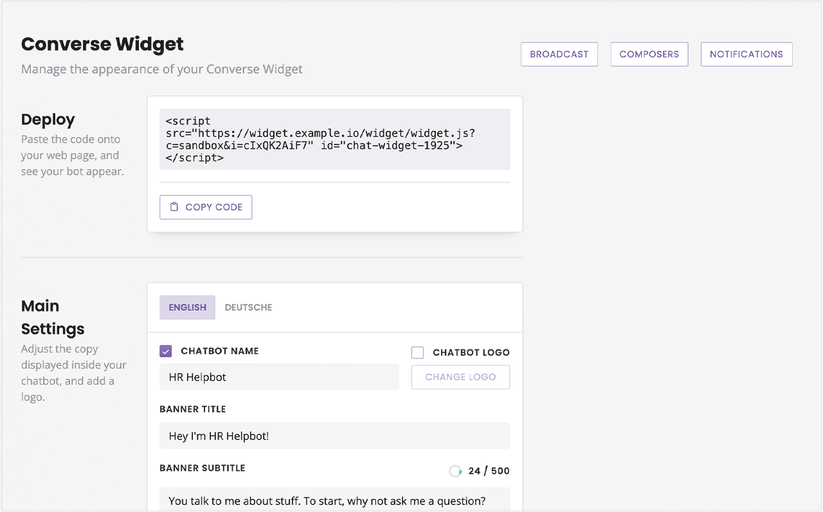Edit the chatbot name field 'HR Helpbot'
The image size is (823, 512).
(x=279, y=377)
